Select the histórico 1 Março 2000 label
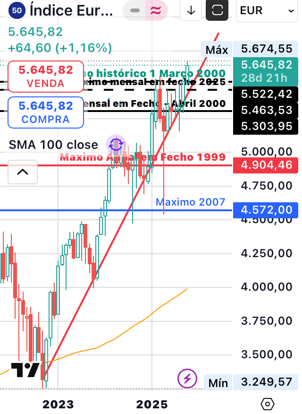This screenshot has width=302, height=414. (x=155, y=73)
